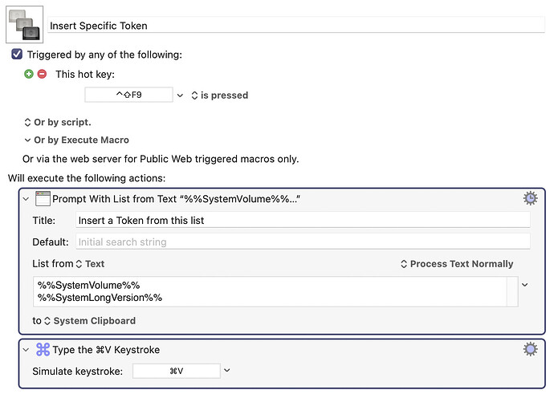Expand the 'Or by Execute Macro' section
Screen dimensions: 554x394
pos(28,140)
